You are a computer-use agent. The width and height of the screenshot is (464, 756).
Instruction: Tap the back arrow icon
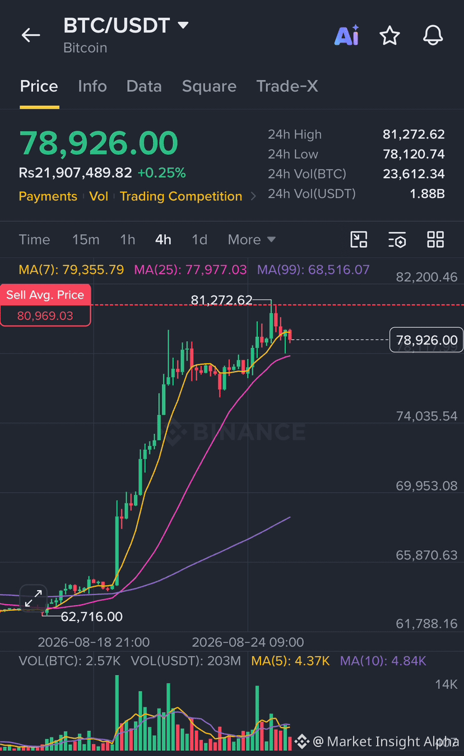(x=31, y=35)
